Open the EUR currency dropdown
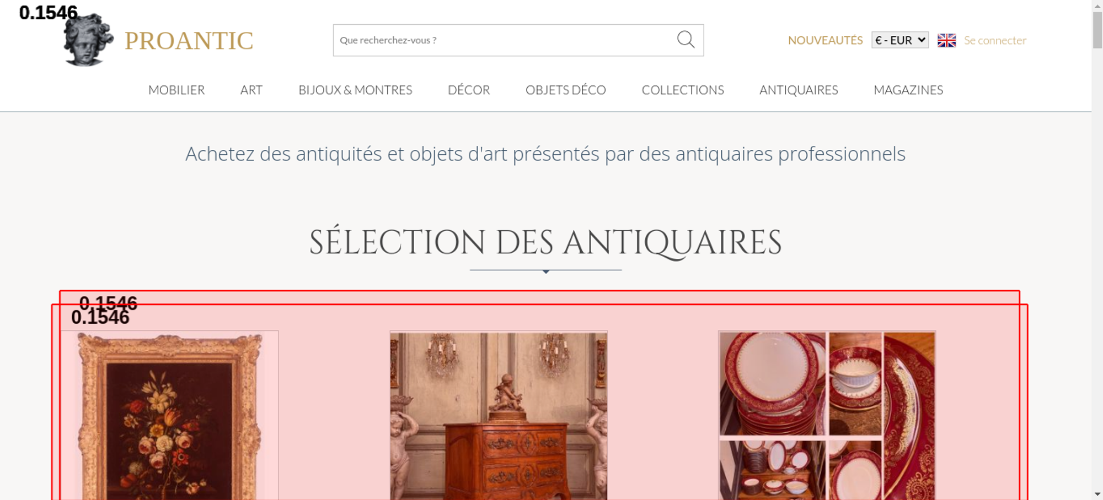1103x500 pixels. tap(900, 40)
